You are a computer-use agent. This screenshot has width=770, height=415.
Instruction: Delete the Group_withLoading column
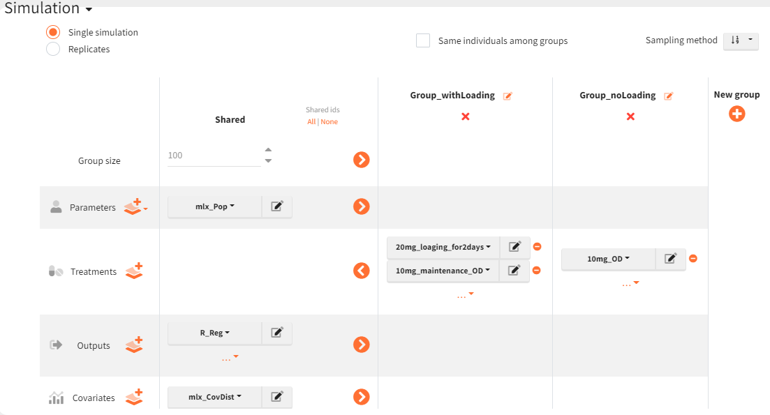coord(465,116)
